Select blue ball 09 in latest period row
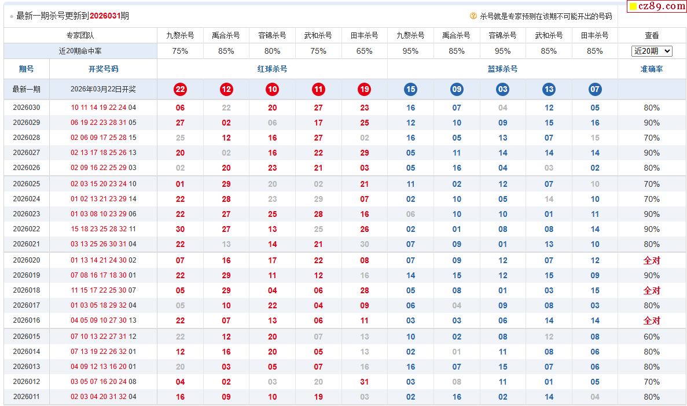The width and height of the screenshot is (687, 406). click(x=457, y=89)
